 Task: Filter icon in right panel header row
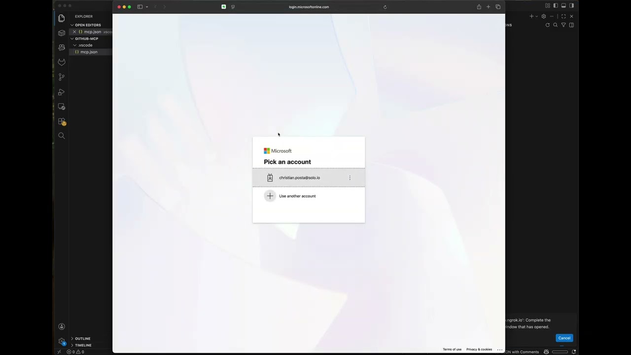tap(563, 25)
